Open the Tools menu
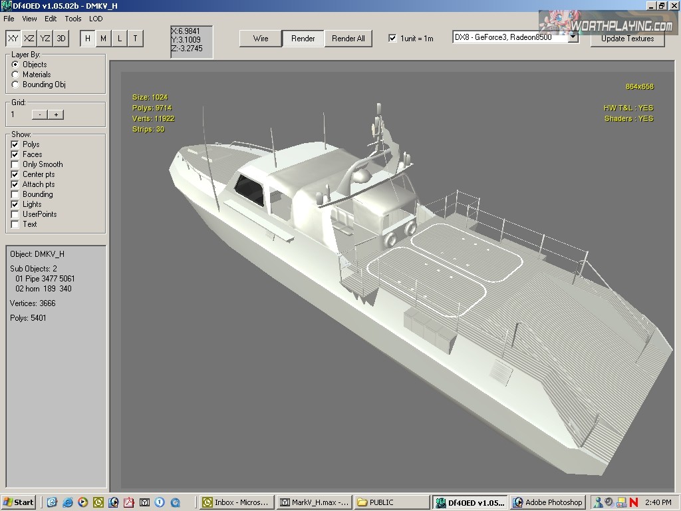Viewport: 681px width, 511px height. [x=73, y=19]
